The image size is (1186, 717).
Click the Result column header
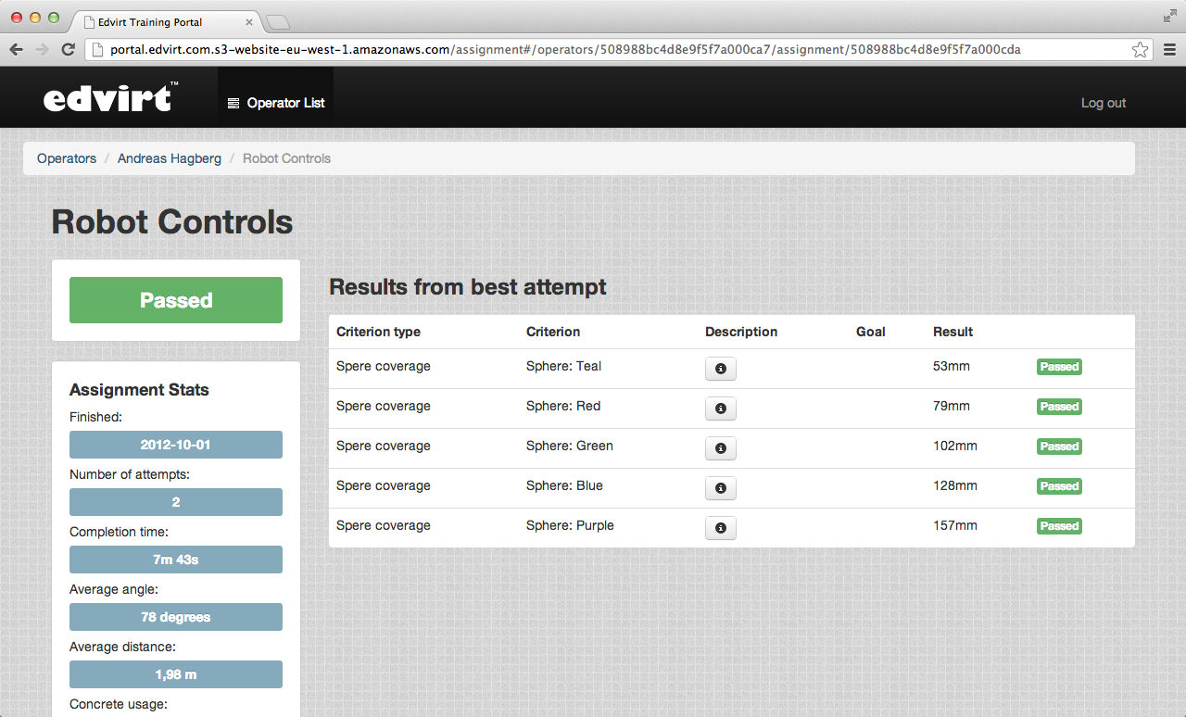point(953,332)
